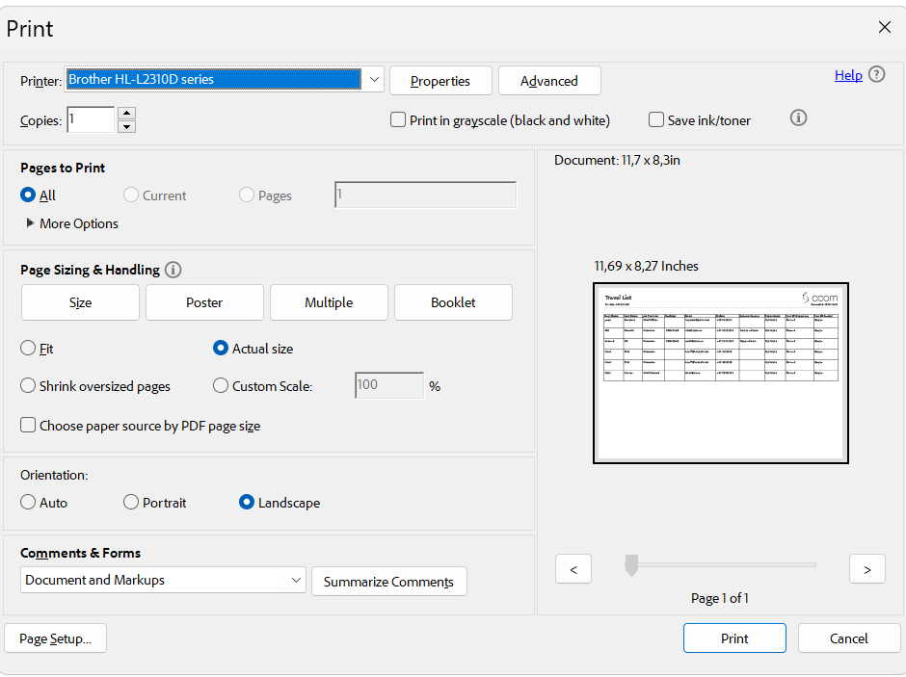Enable Print in grayscale checkbox
Viewport: 906px width, 677px height.
point(397,119)
